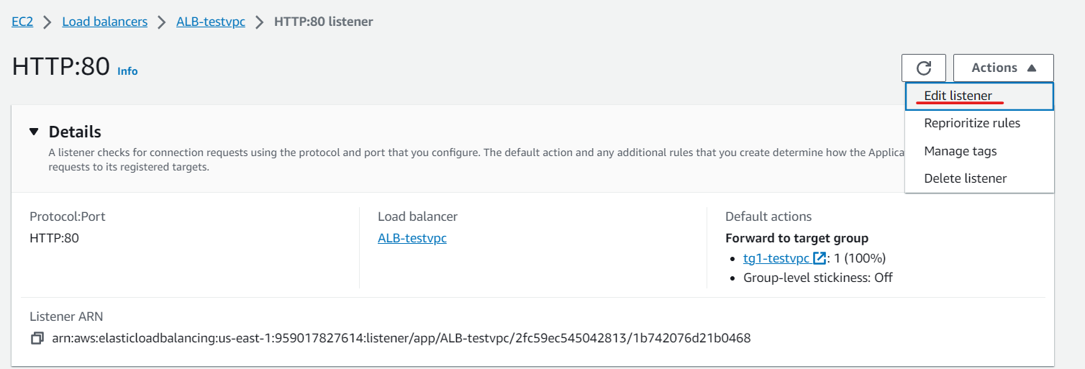Open the tg1-testvpc target group link
Screen dimensions: 1085x369
pyautogui.click(x=776, y=258)
